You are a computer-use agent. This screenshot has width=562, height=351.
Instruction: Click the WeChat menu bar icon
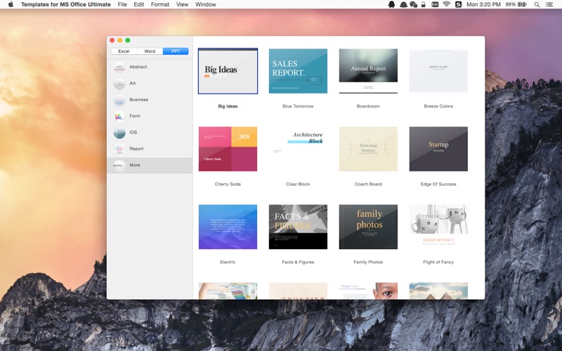(x=414, y=4)
